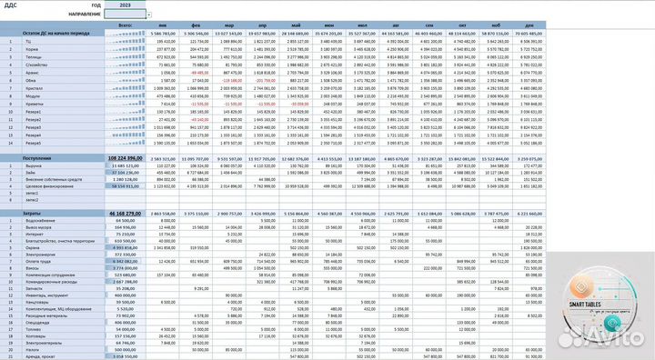
Task: Select the янв month header
Action: tap(163, 25)
